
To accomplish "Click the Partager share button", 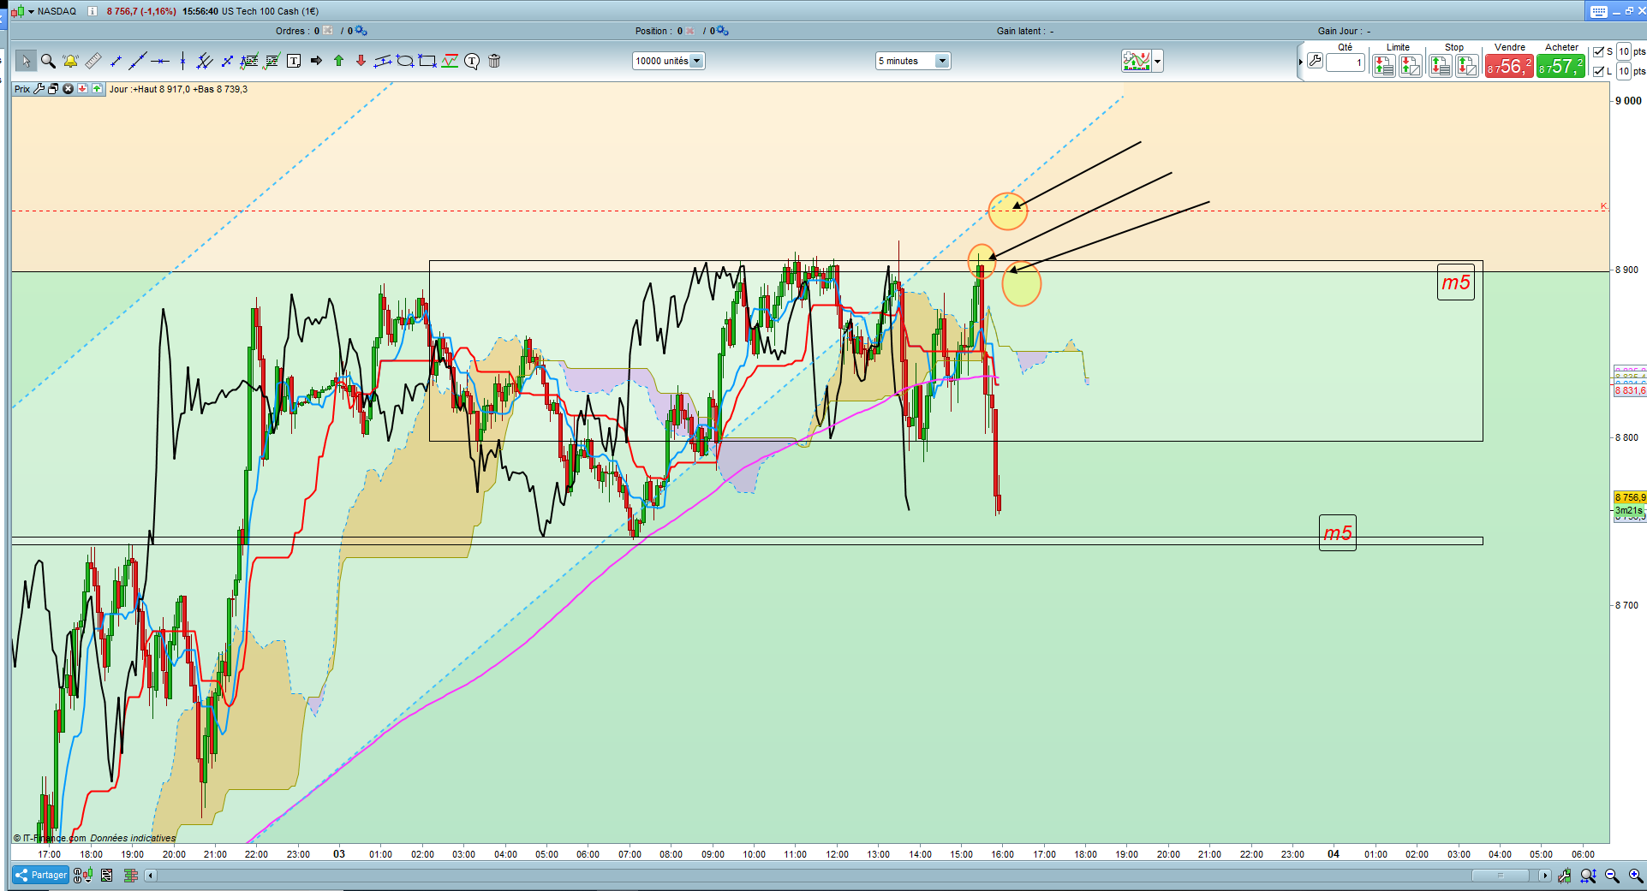I will (x=40, y=875).
